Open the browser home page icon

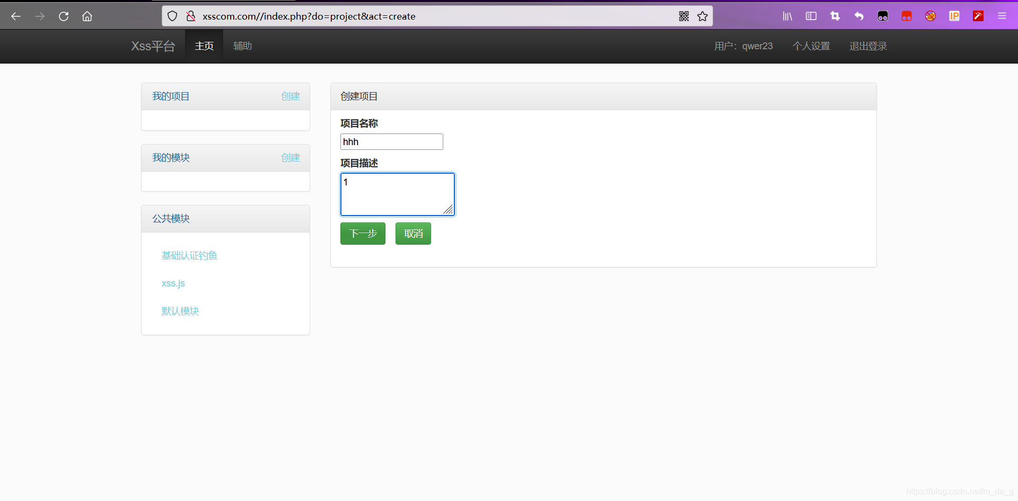tap(87, 16)
